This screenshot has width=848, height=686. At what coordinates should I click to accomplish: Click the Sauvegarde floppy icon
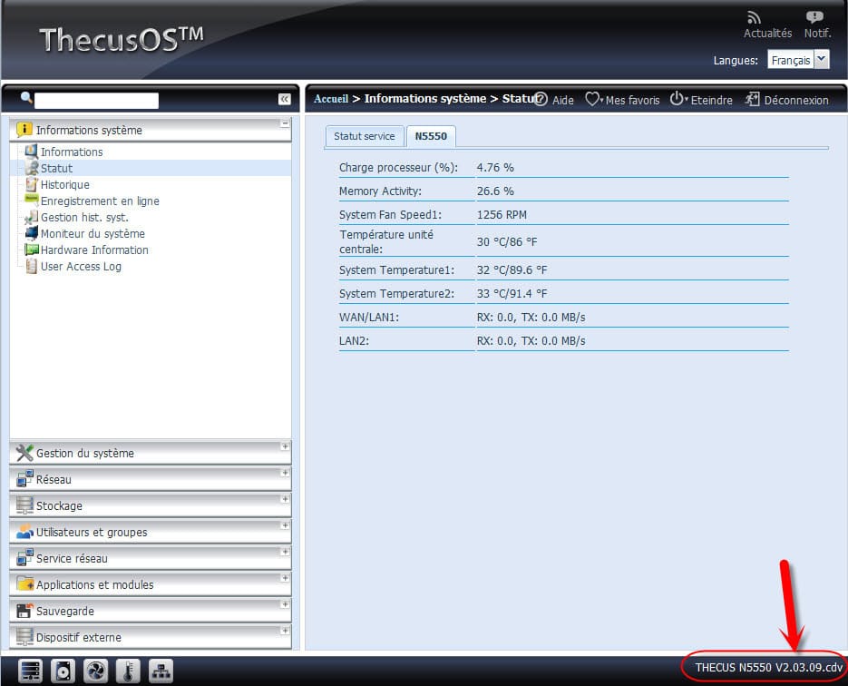tap(24, 611)
